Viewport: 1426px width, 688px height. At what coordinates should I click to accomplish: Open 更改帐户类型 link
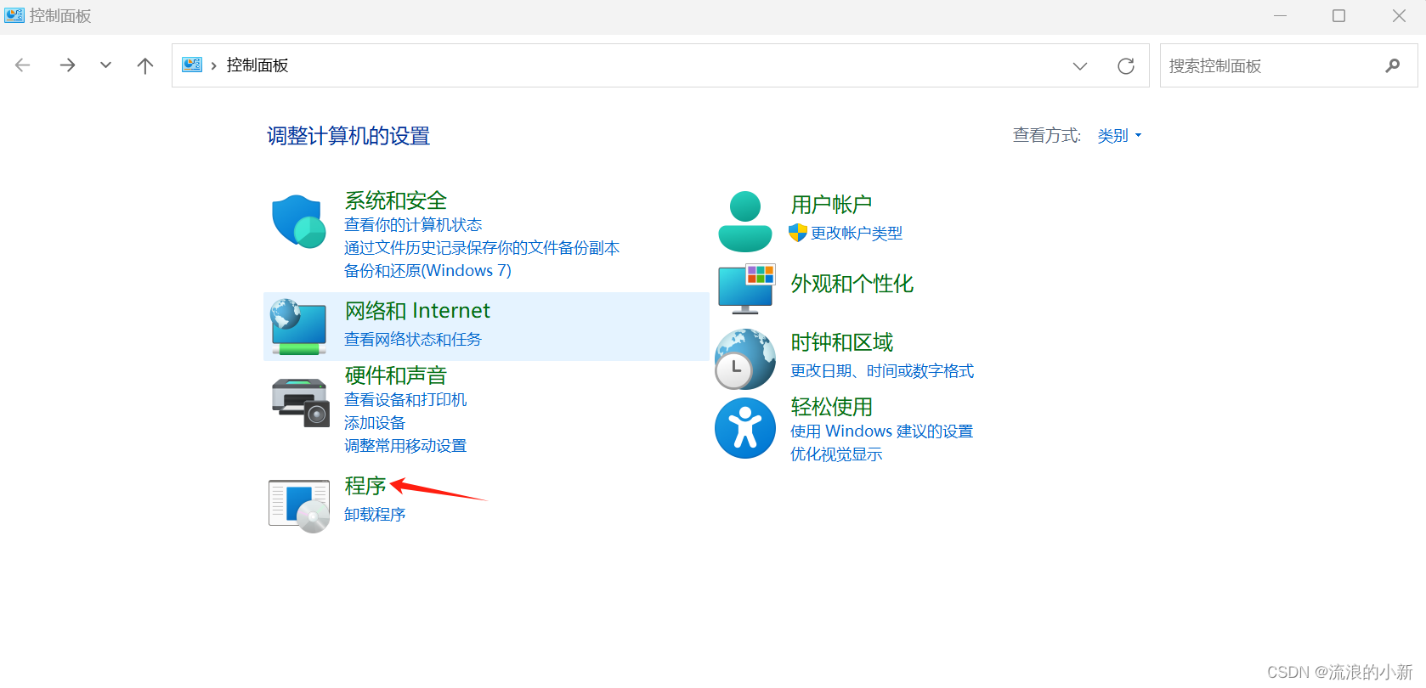click(x=856, y=234)
